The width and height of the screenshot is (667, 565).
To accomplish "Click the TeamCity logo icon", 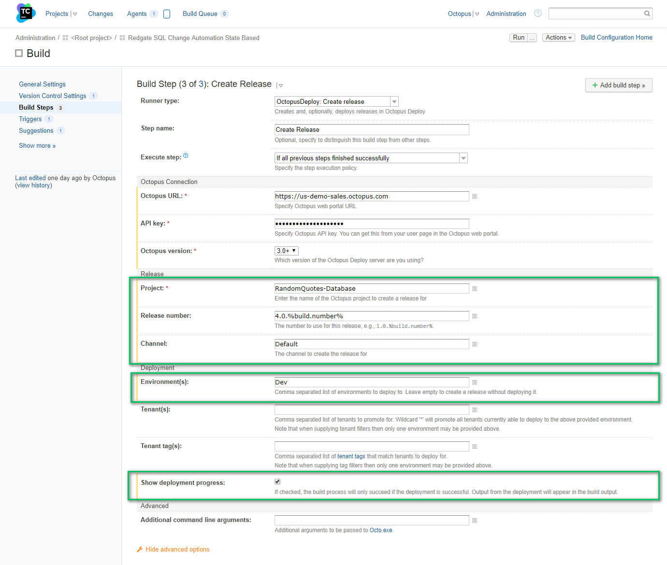I will (26, 13).
